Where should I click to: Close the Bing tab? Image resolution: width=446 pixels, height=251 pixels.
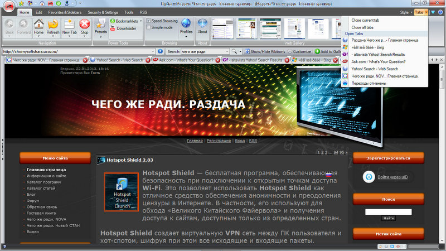click(x=336, y=60)
